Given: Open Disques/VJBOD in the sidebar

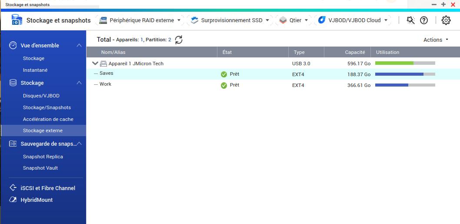Looking at the screenshot, I should pos(41,96).
